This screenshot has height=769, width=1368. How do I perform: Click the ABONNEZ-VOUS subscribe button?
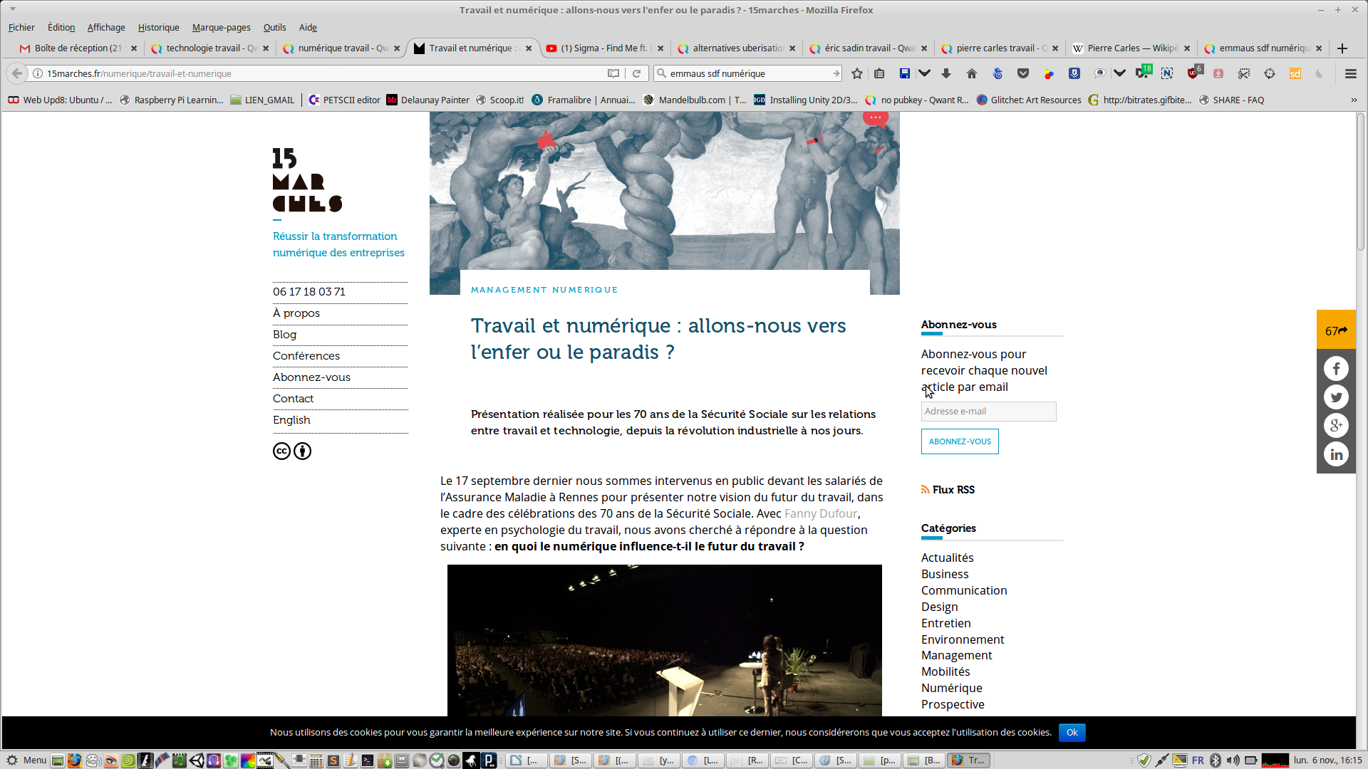tap(959, 441)
